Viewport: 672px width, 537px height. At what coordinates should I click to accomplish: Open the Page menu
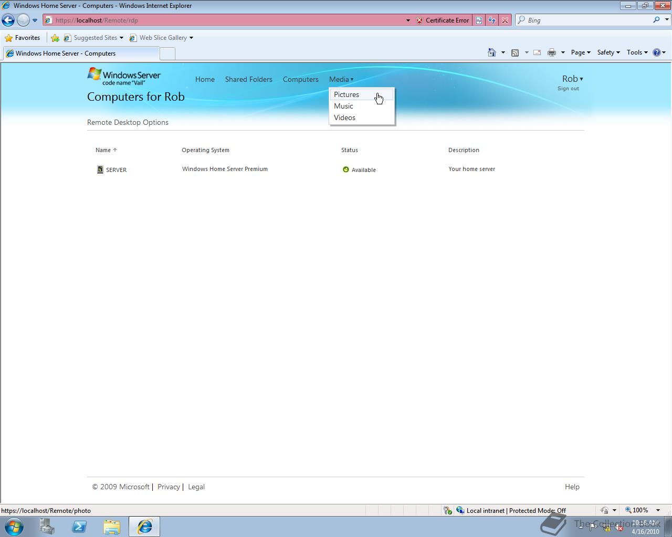pyautogui.click(x=581, y=52)
